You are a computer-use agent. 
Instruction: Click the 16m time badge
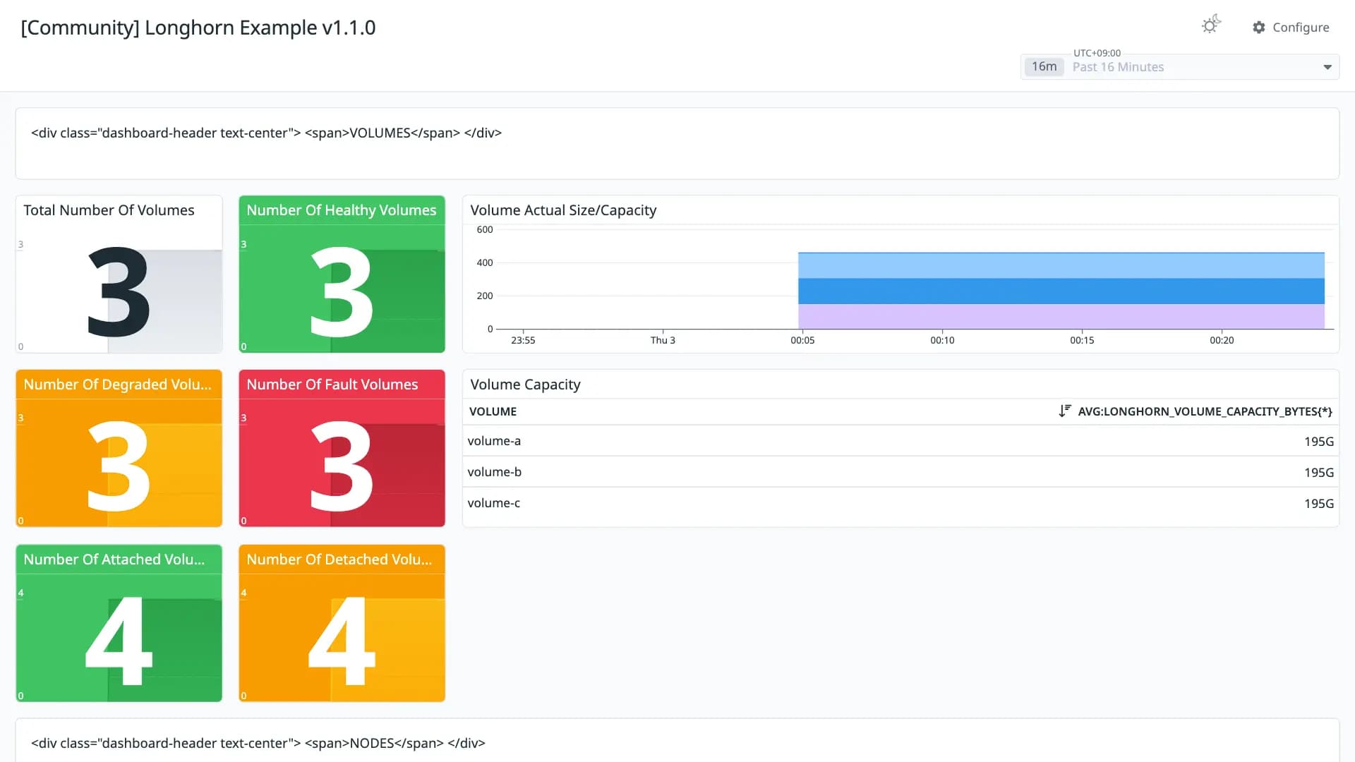tap(1044, 66)
